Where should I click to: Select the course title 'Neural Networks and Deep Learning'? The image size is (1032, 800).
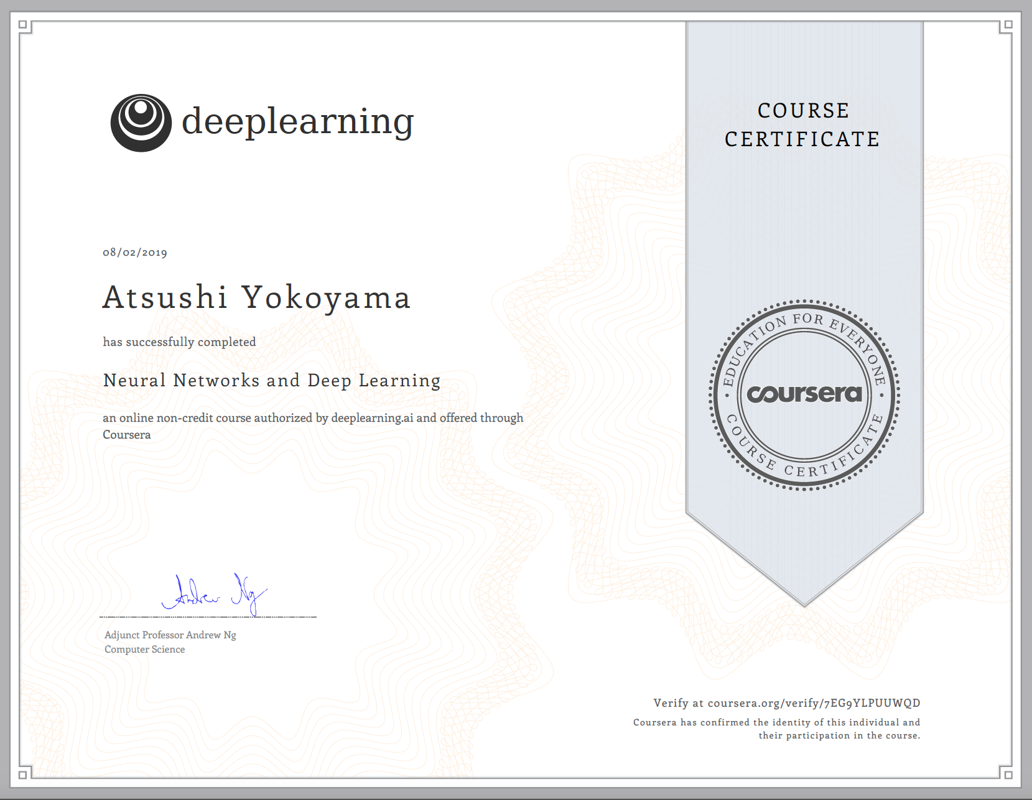[271, 380]
